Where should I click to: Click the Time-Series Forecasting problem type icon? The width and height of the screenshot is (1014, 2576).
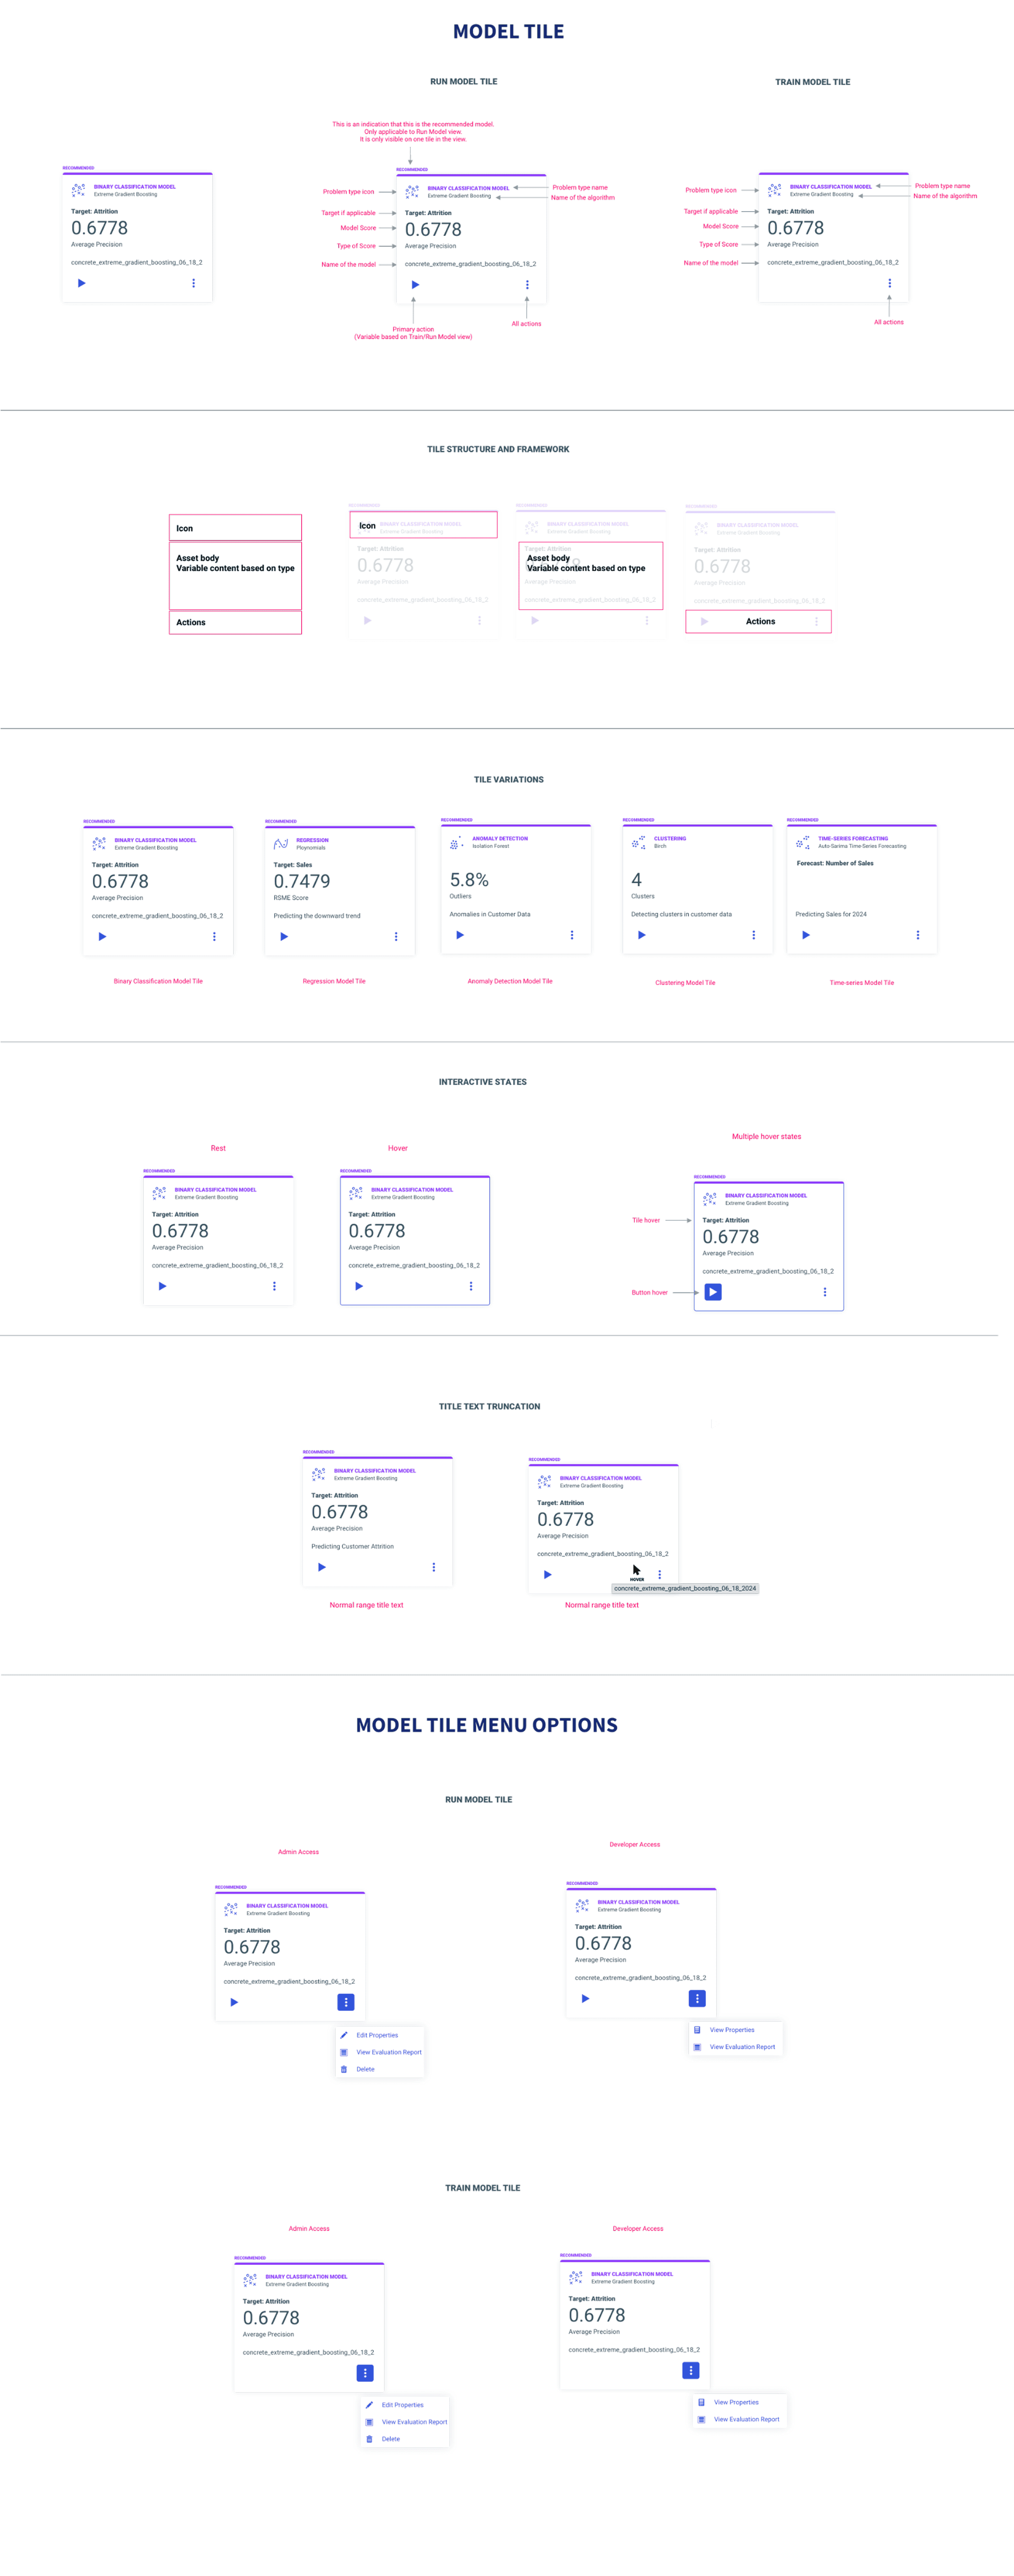point(802,843)
